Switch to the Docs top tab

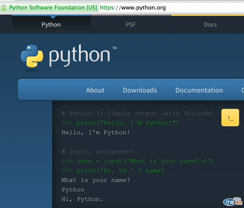207,24
